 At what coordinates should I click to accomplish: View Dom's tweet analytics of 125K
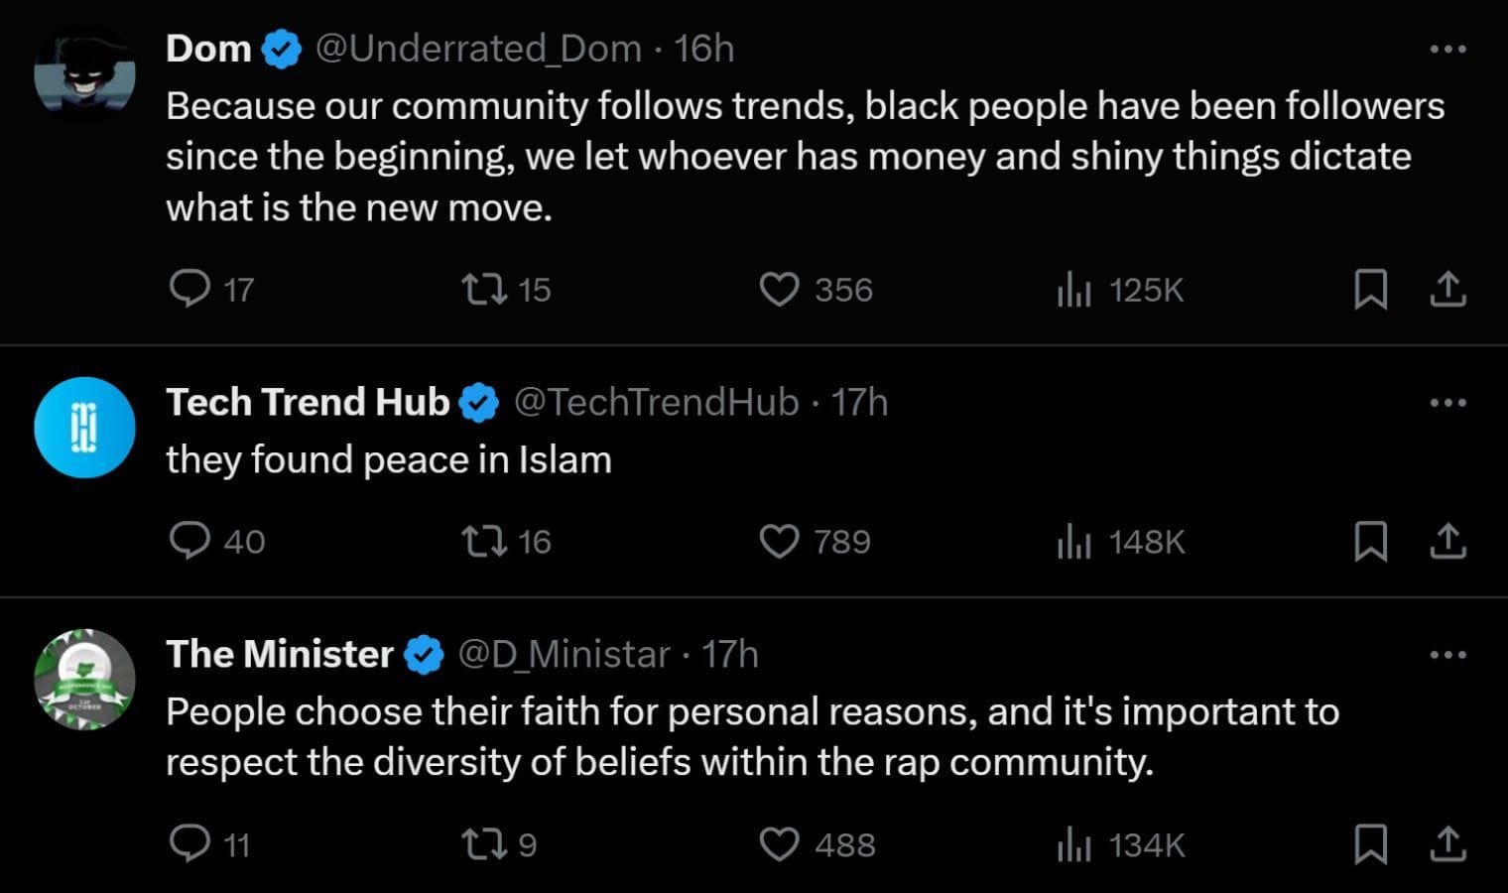pos(1121,290)
